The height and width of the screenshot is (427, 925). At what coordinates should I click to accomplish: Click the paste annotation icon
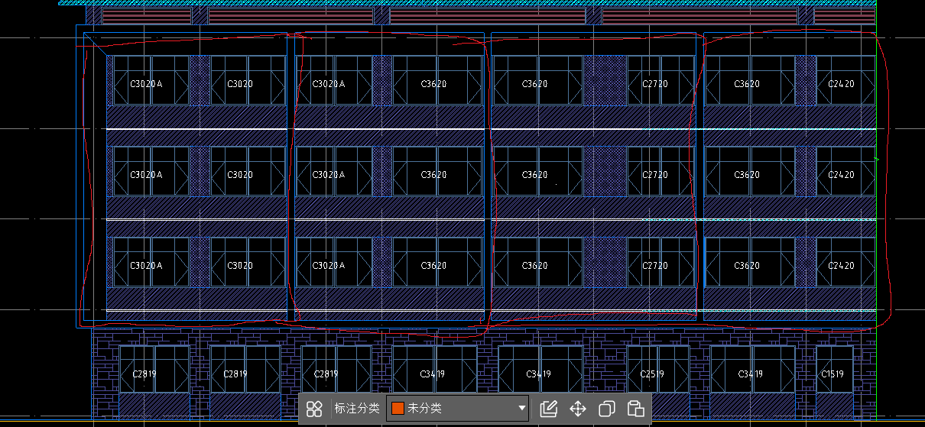[635, 409]
